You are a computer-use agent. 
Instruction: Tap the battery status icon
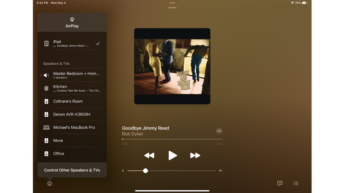pyautogui.click(x=305, y=3)
